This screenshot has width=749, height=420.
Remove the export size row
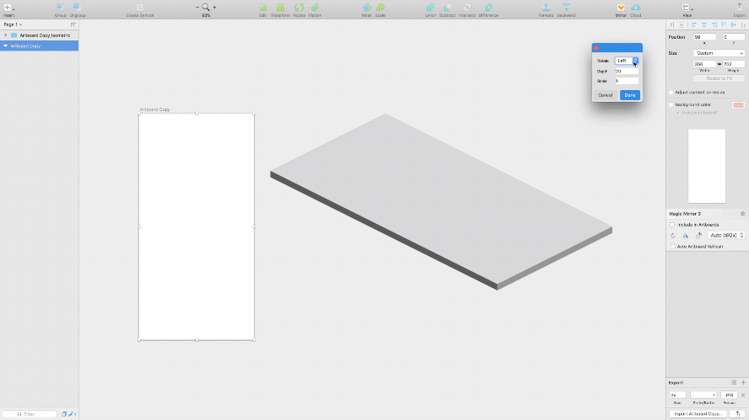(x=743, y=395)
